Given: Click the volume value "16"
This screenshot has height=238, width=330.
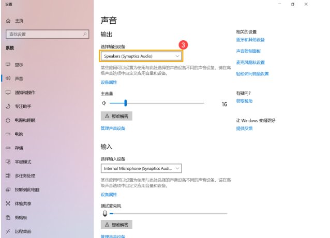Looking at the screenshot, I should point(224,104).
